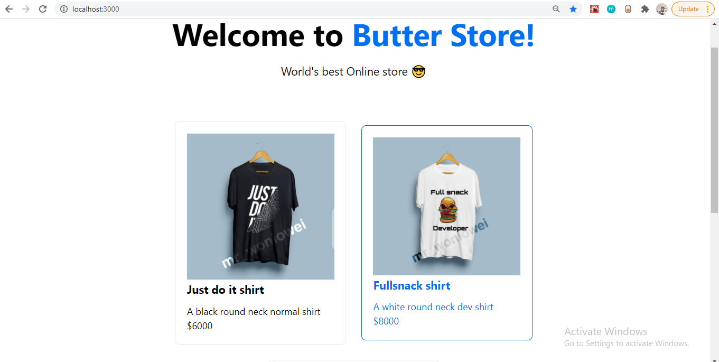Image resolution: width=719 pixels, height=362 pixels.
Task: Click the zoom magnifier icon in the address bar
Action: point(556,9)
